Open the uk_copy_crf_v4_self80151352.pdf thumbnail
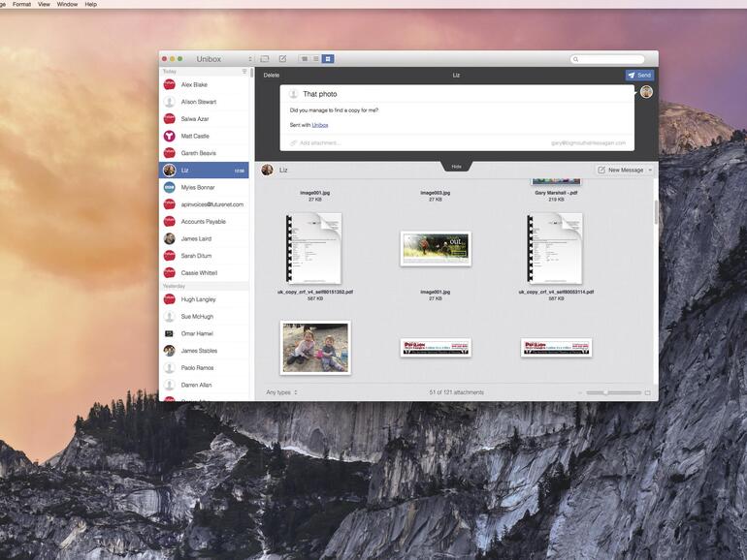This screenshot has width=747, height=560. [314, 248]
